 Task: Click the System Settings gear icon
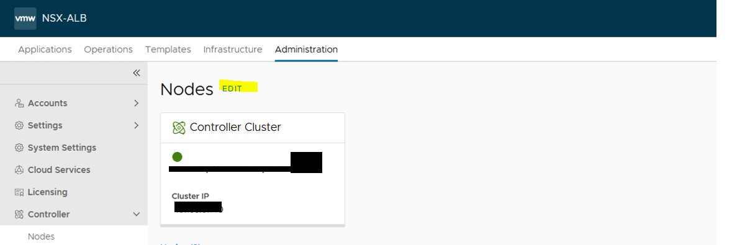coord(19,148)
